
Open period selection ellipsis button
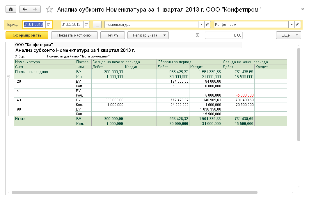97,25
